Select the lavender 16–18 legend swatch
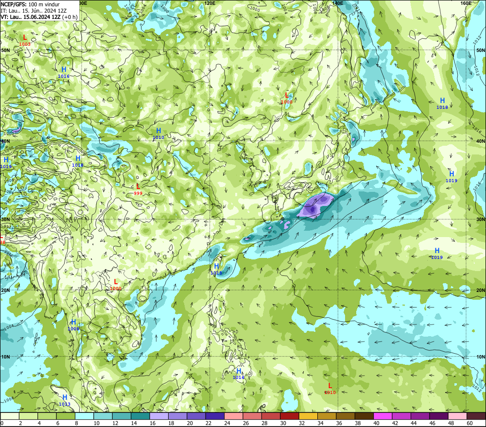Image resolution: width=486 pixels, height=427 pixels. click(x=159, y=416)
